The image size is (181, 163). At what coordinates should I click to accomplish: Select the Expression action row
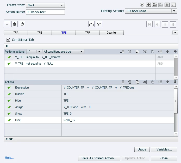coord(89,87)
